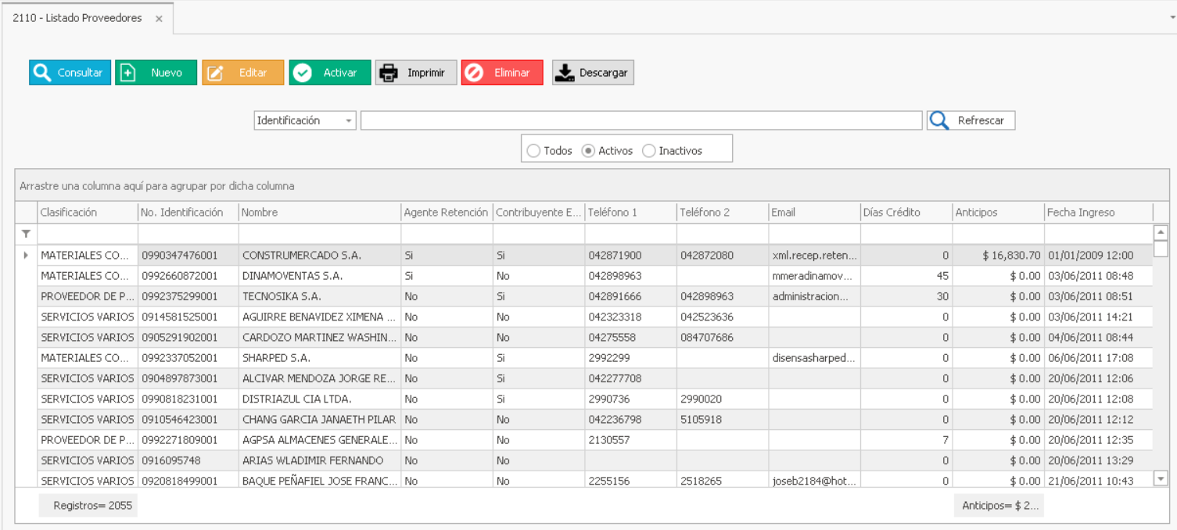
Task: Select the Activos radio button
Action: tap(588, 151)
